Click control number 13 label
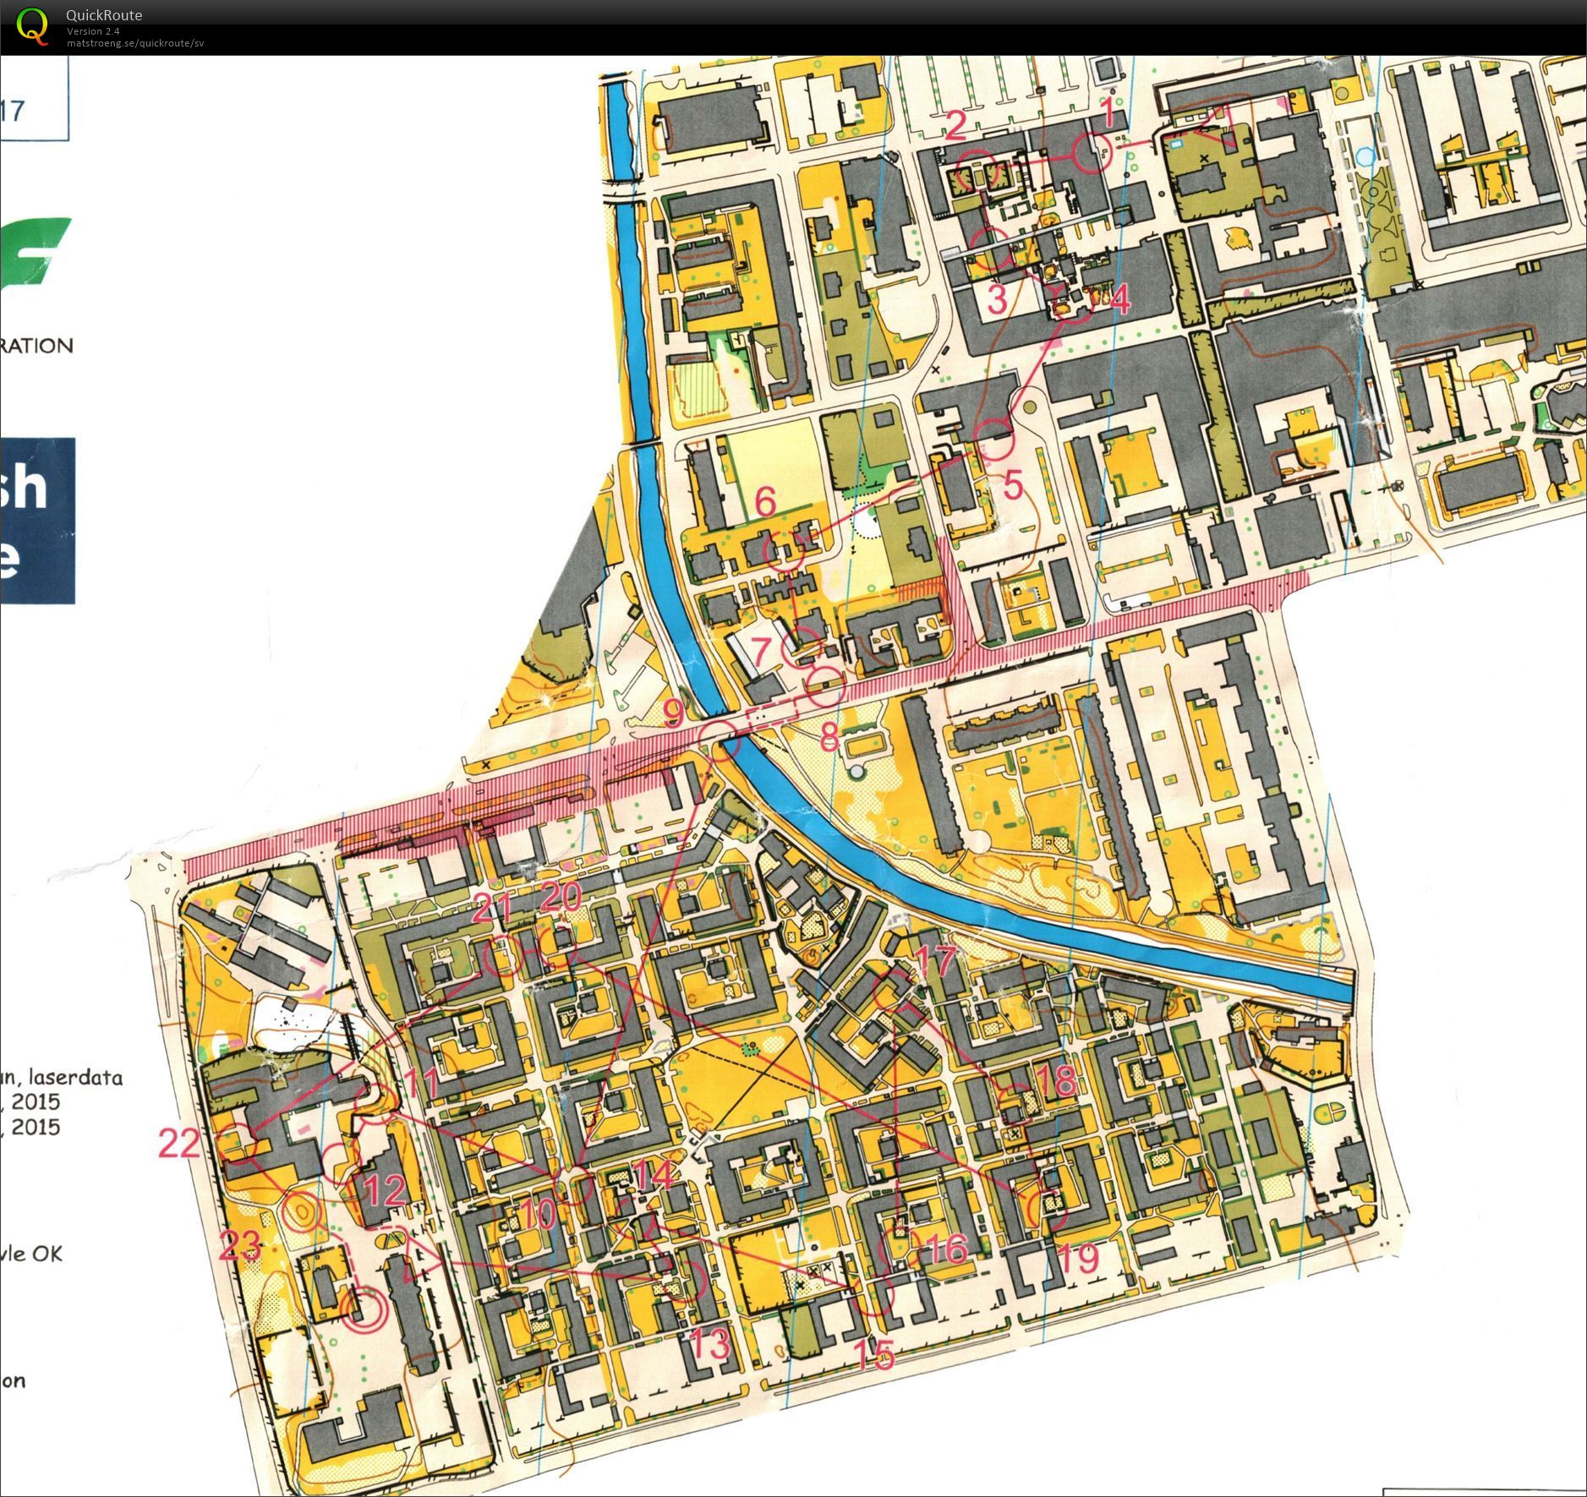The width and height of the screenshot is (1587, 1497). tap(709, 1343)
